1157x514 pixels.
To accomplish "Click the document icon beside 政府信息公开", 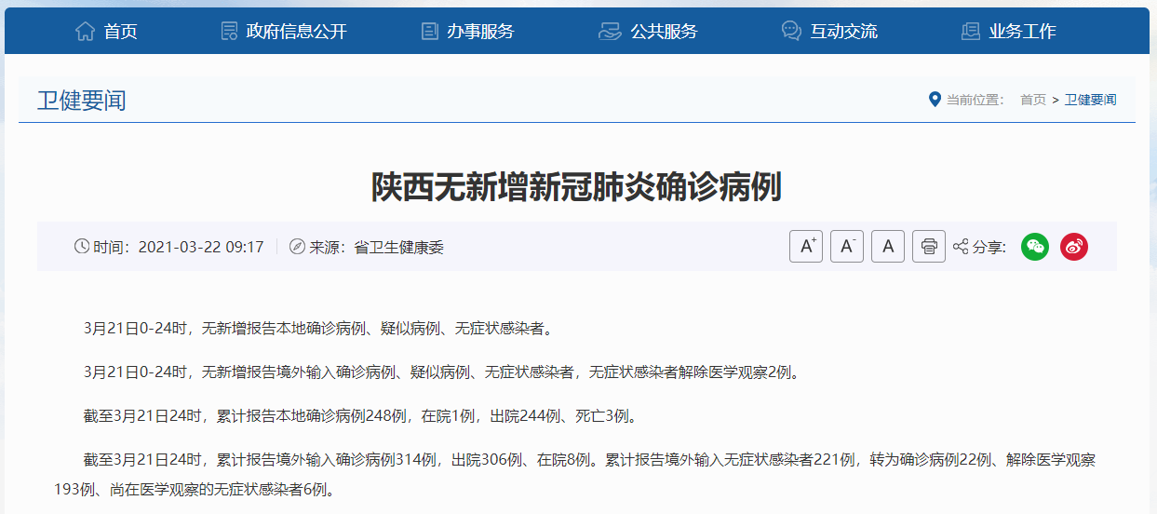I will point(229,32).
